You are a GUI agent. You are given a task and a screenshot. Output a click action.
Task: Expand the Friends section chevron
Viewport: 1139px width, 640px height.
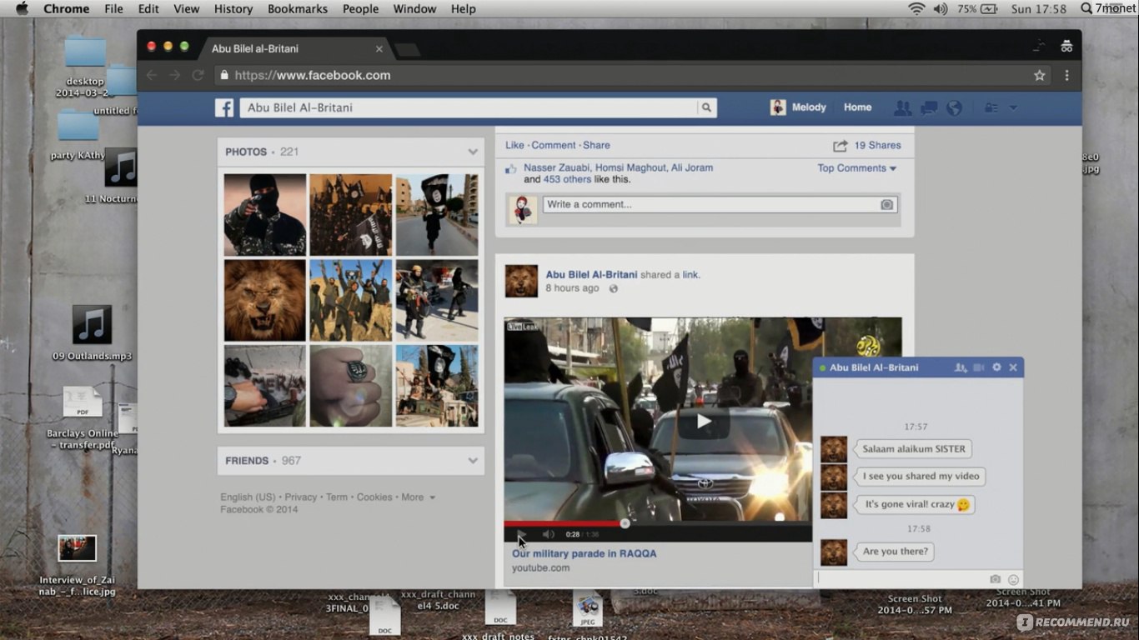click(x=473, y=460)
